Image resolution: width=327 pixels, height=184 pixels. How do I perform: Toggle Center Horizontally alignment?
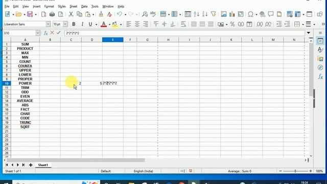tap(137, 24)
